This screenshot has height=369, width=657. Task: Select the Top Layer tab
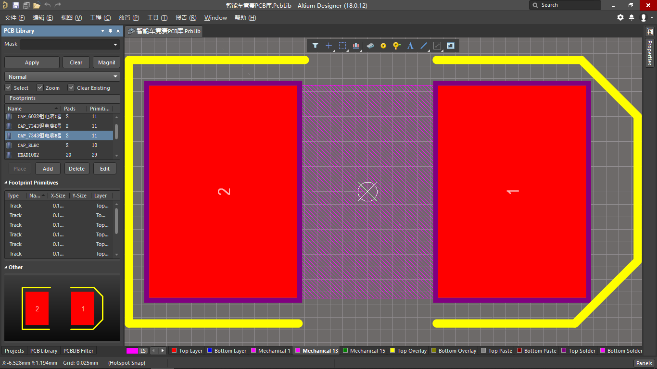coord(187,351)
